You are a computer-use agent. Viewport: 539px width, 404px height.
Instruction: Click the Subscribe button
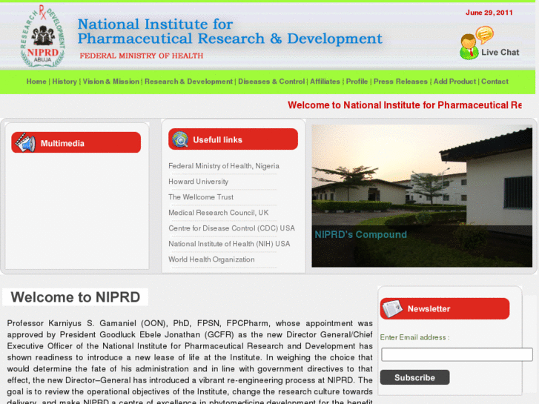[x=414, y=377]
